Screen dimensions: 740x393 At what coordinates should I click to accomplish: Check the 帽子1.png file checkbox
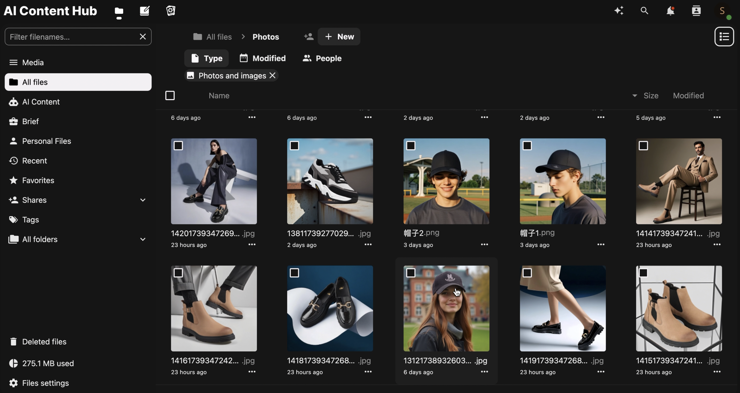tap(527, 146)
